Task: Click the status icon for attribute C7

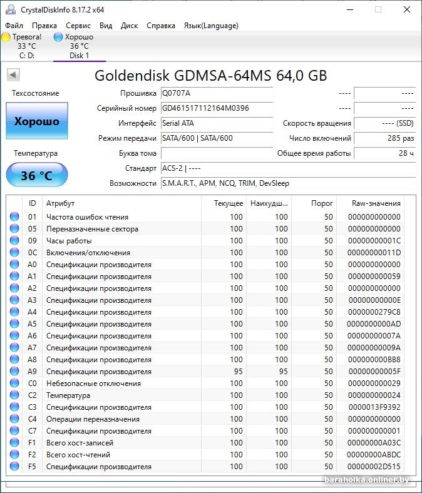Action: [14, 430]
